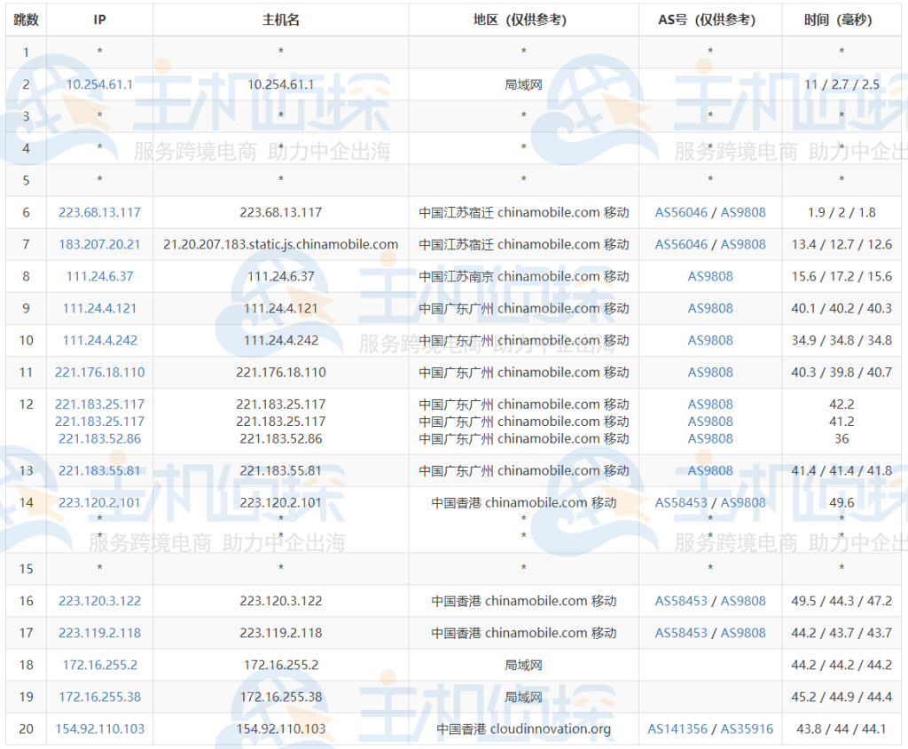The height and width of the screenshot is (749, 908).
Task: Open the 10.254.61.1 IP link in hop 2
Action: pos(99,84)
